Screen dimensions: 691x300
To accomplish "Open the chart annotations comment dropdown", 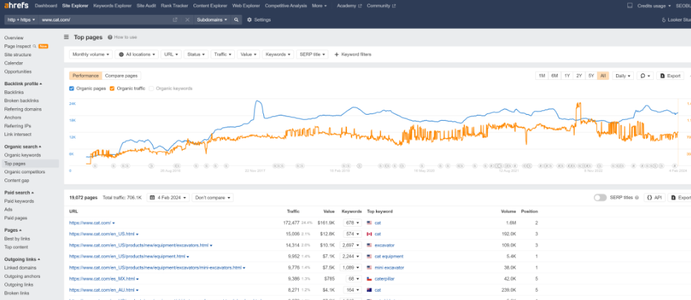I will point(645,76).
